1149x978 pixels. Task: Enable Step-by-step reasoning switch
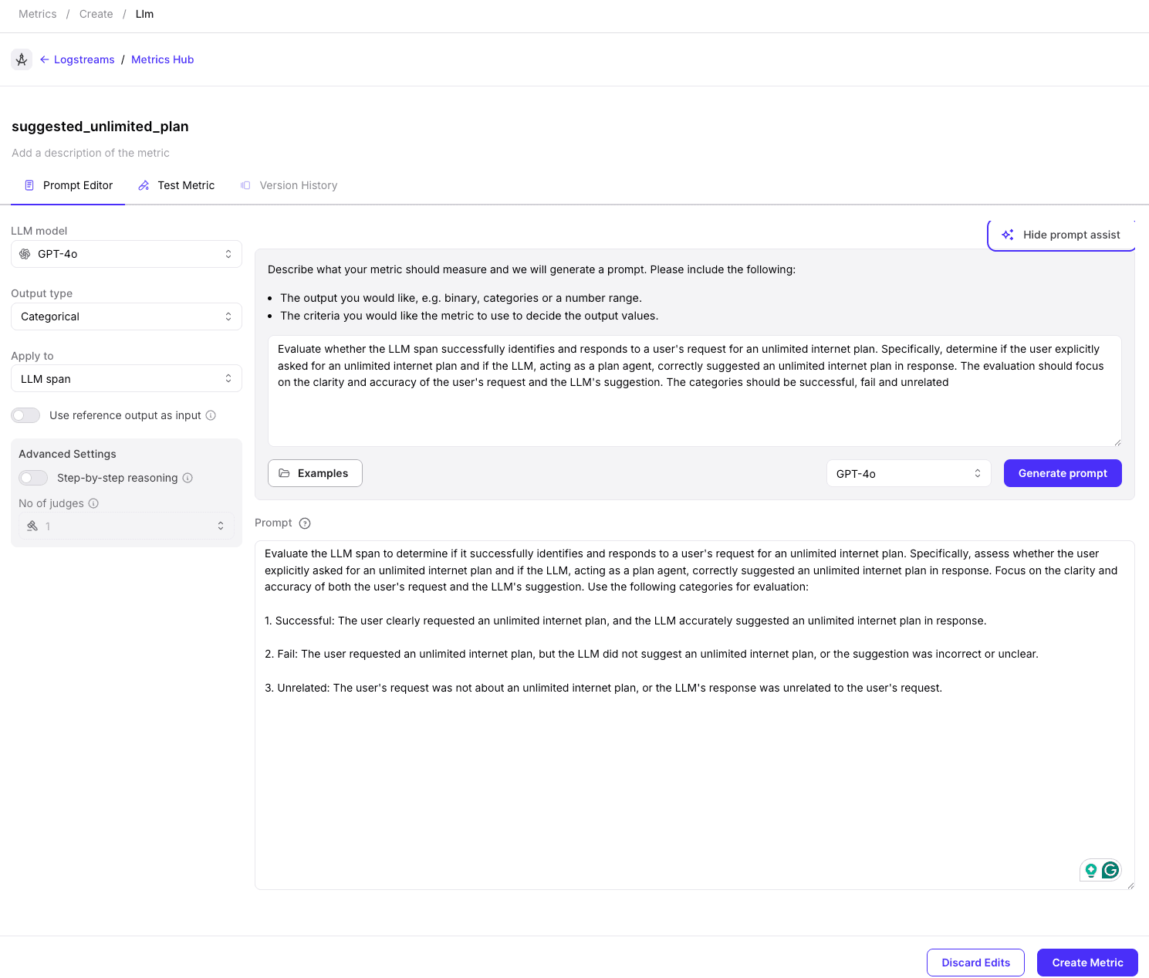pos(33,478)
